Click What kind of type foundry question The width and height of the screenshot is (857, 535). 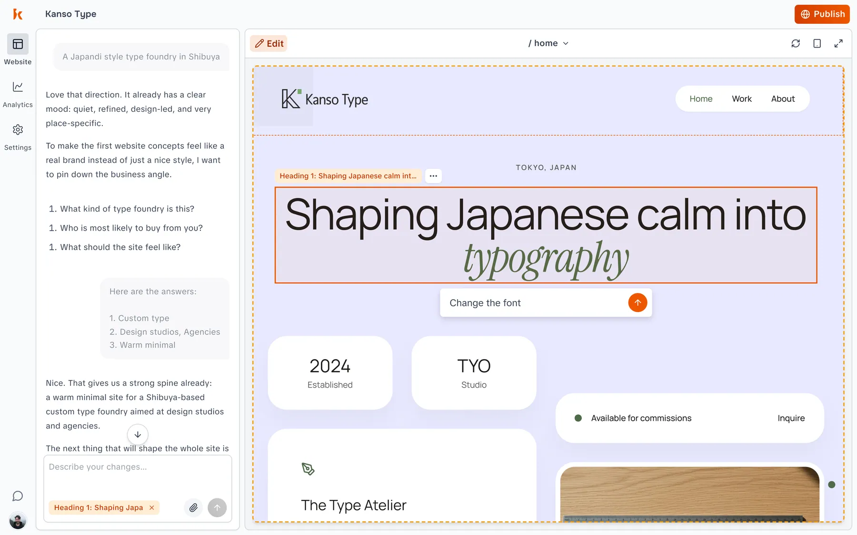(127, 209)
